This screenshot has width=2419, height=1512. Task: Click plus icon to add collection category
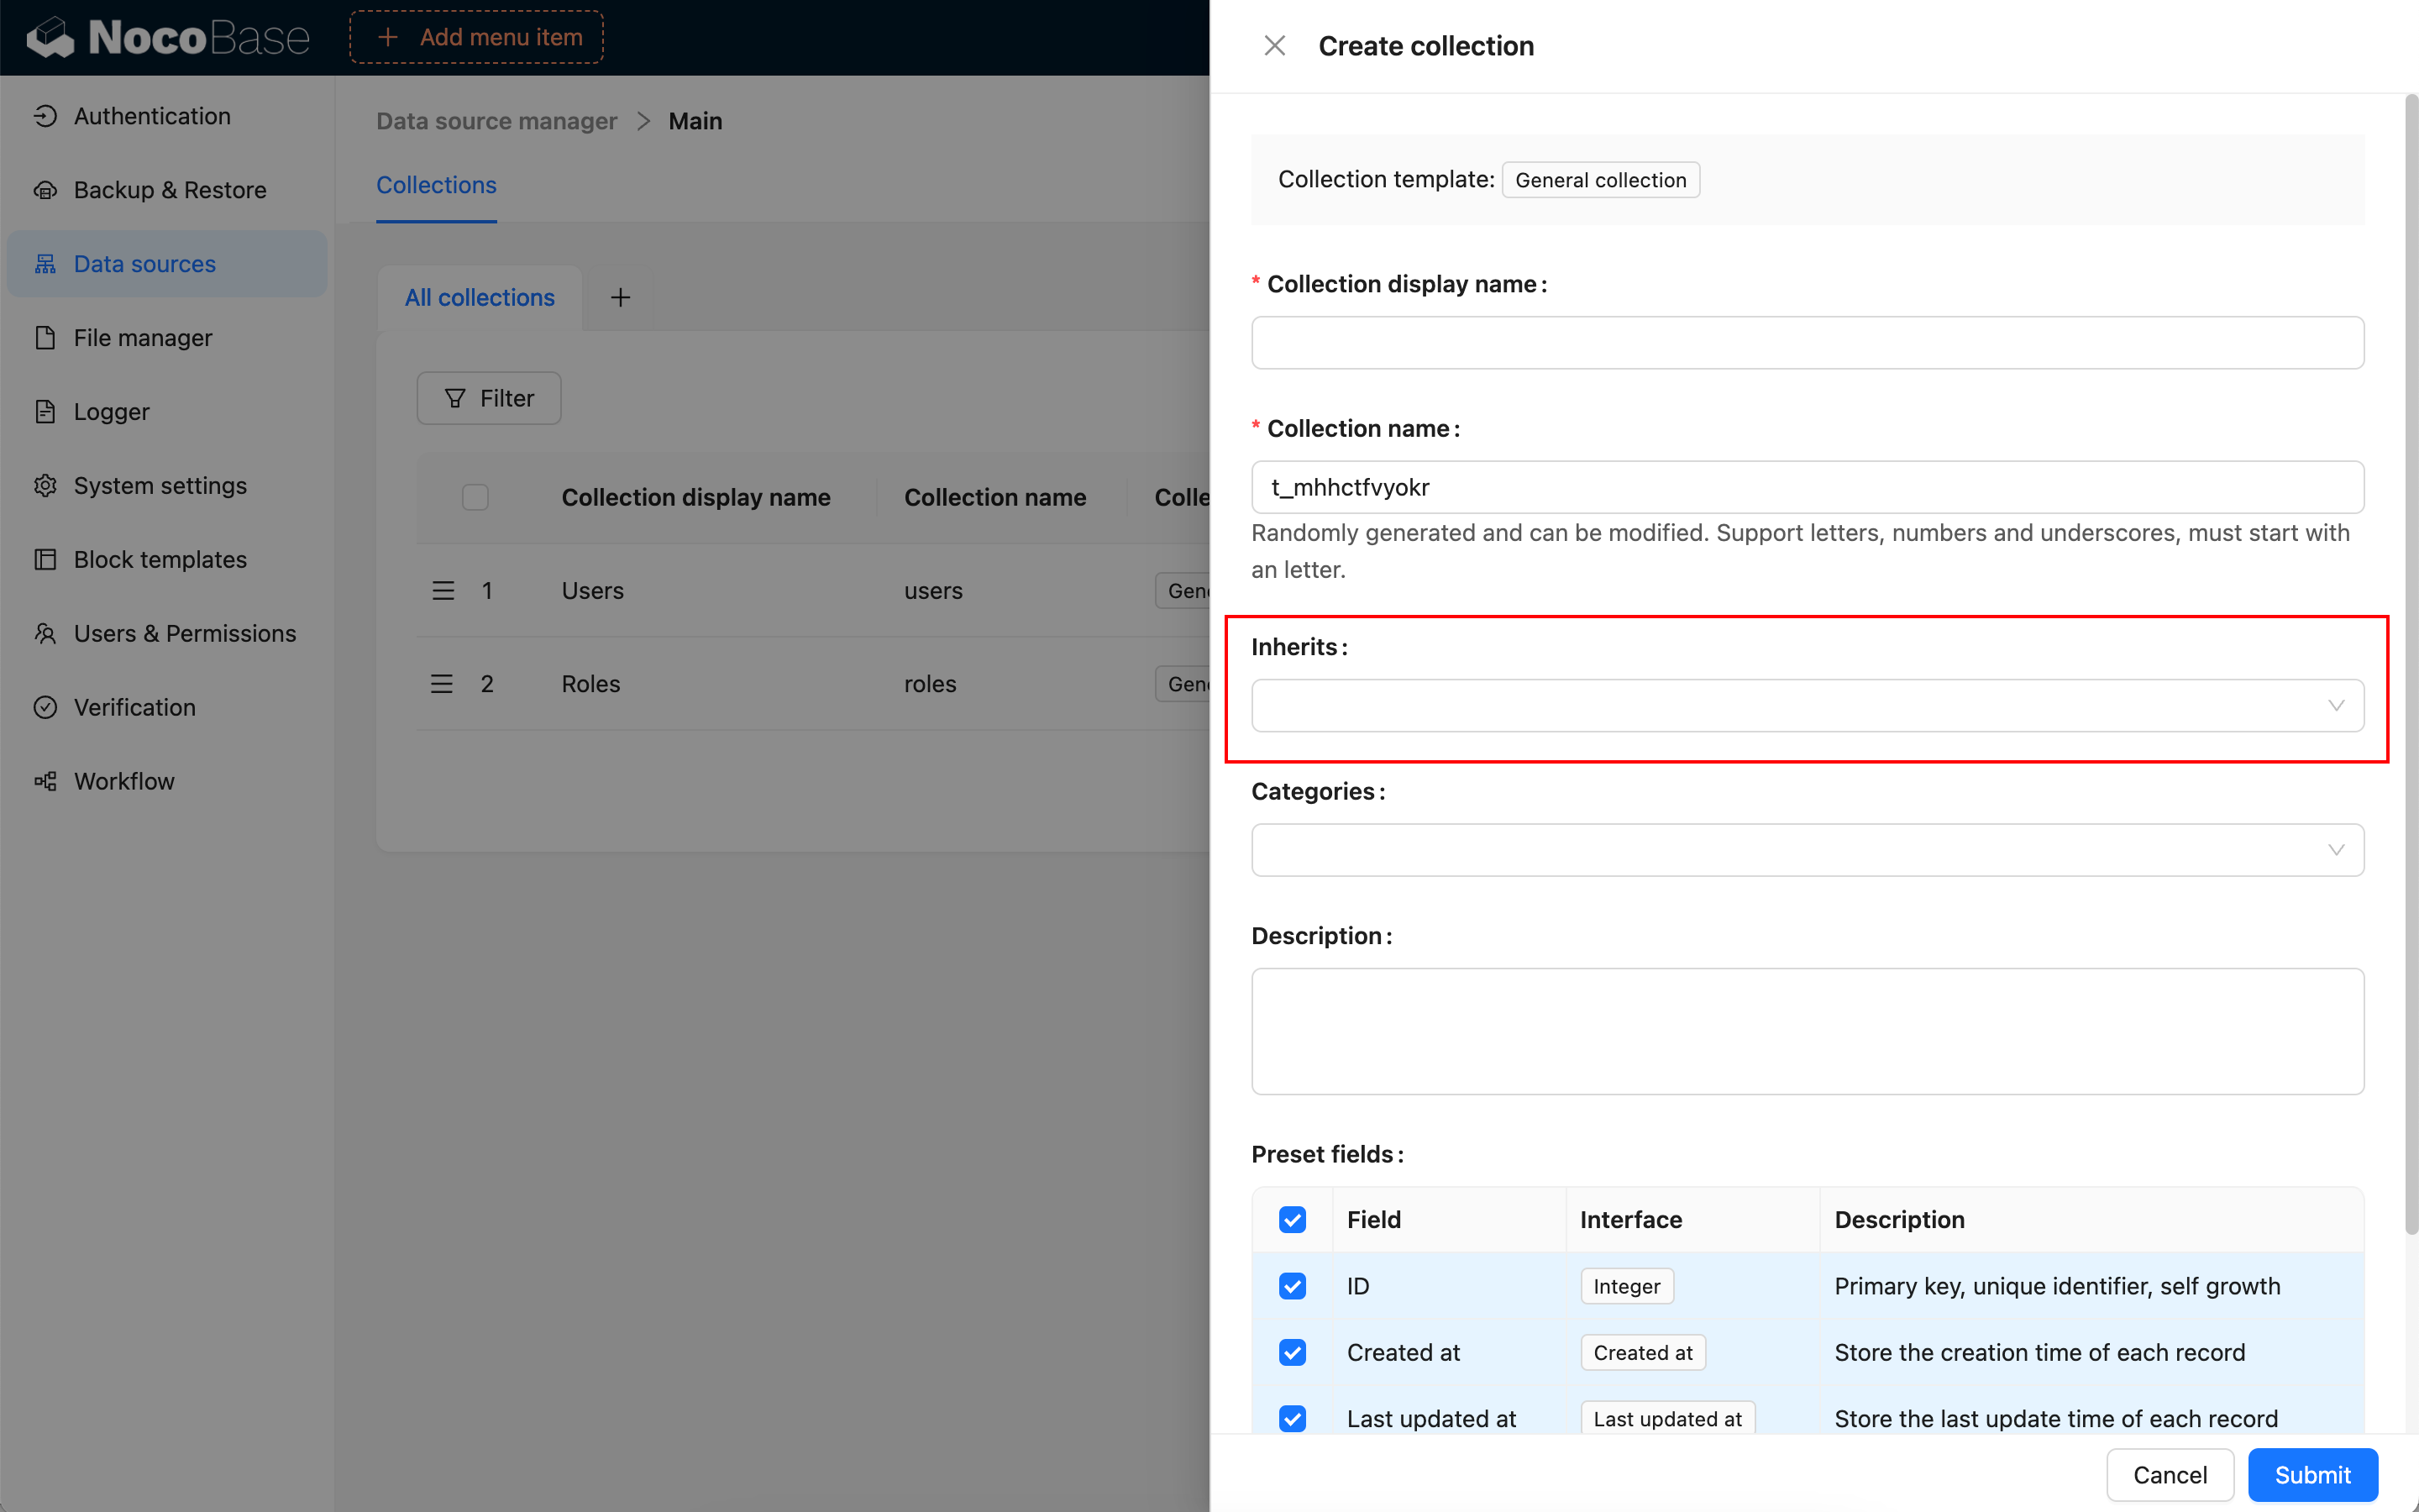point(620,298)
